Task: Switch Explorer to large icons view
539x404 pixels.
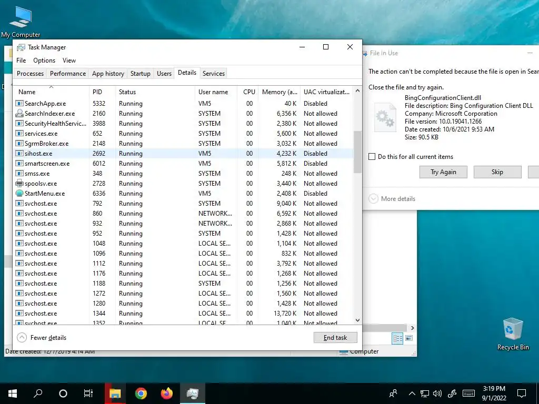Action: (x=409, y=339)
